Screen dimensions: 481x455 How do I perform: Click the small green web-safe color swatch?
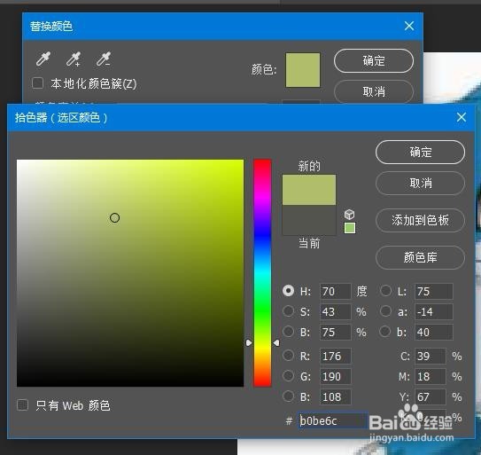(x=350, y=228)
